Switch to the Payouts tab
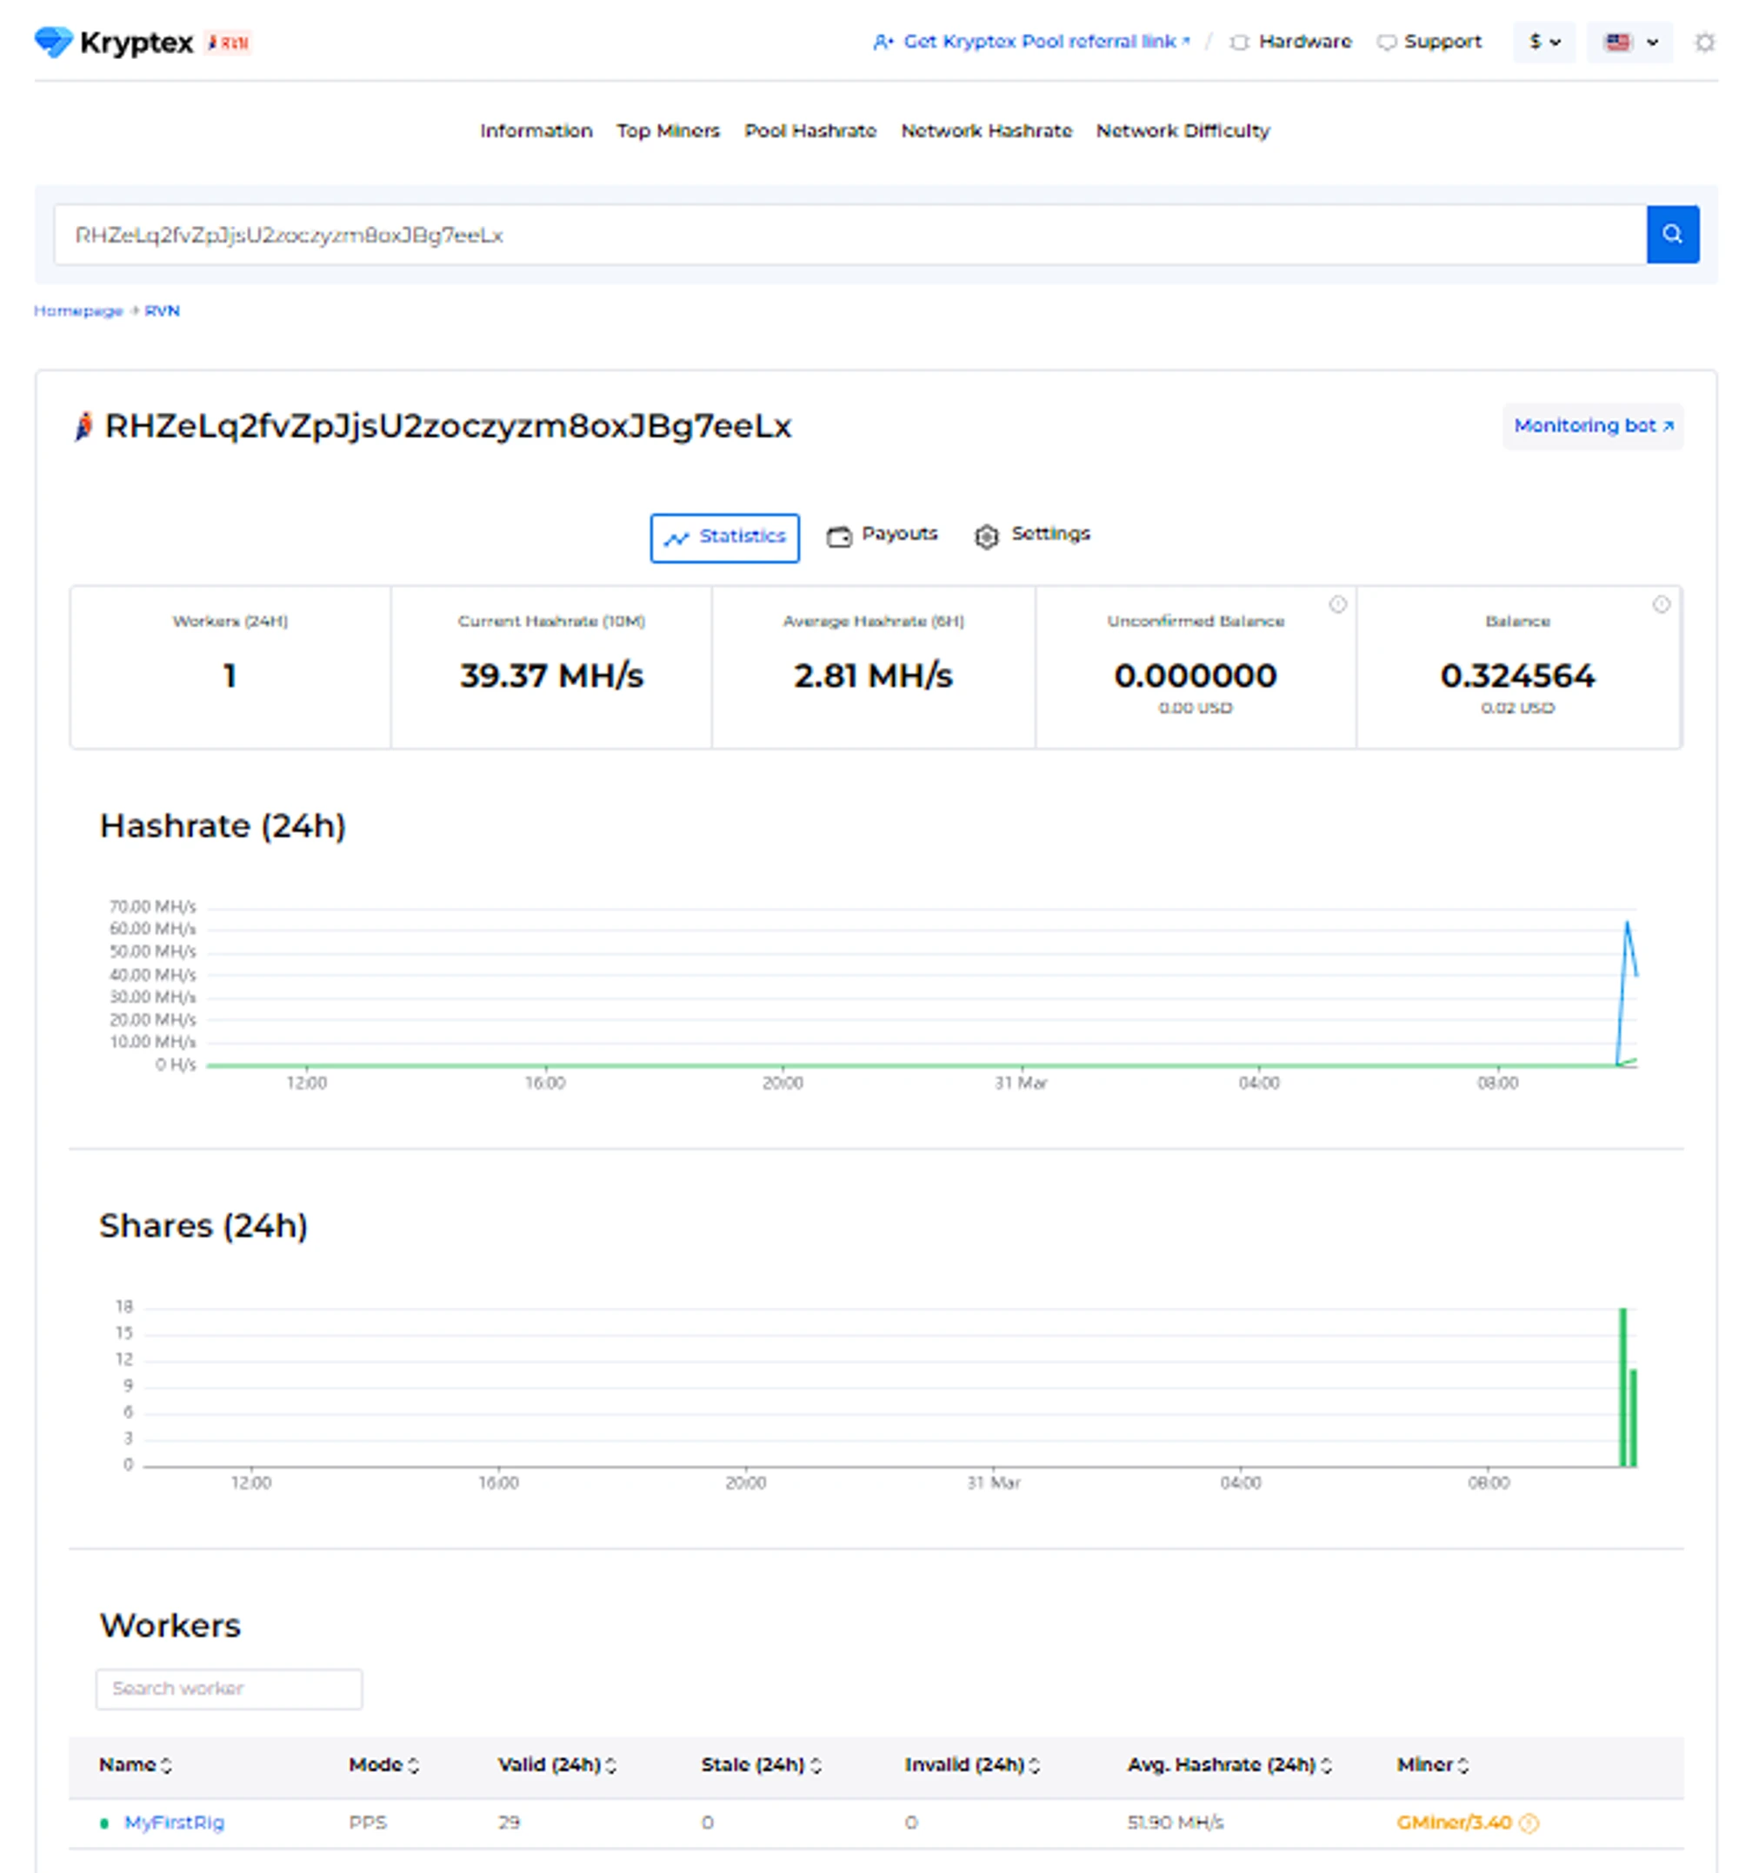This screenshot has width=1739, height=1873. pos(883,535)
